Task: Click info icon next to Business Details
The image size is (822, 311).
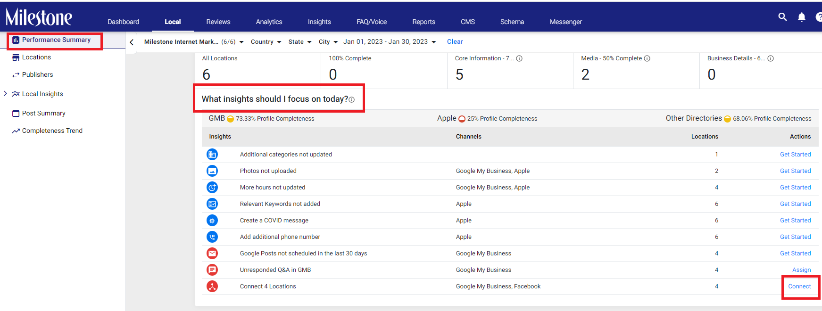Action: (771, 58)
